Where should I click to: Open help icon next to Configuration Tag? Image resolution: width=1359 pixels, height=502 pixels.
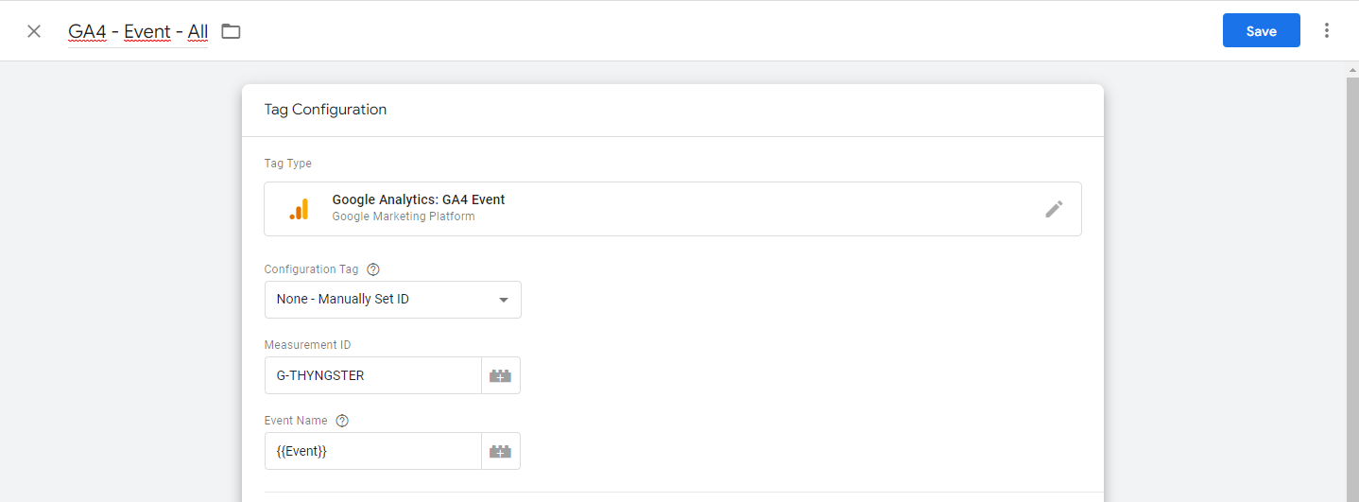[x=372, y=269]
